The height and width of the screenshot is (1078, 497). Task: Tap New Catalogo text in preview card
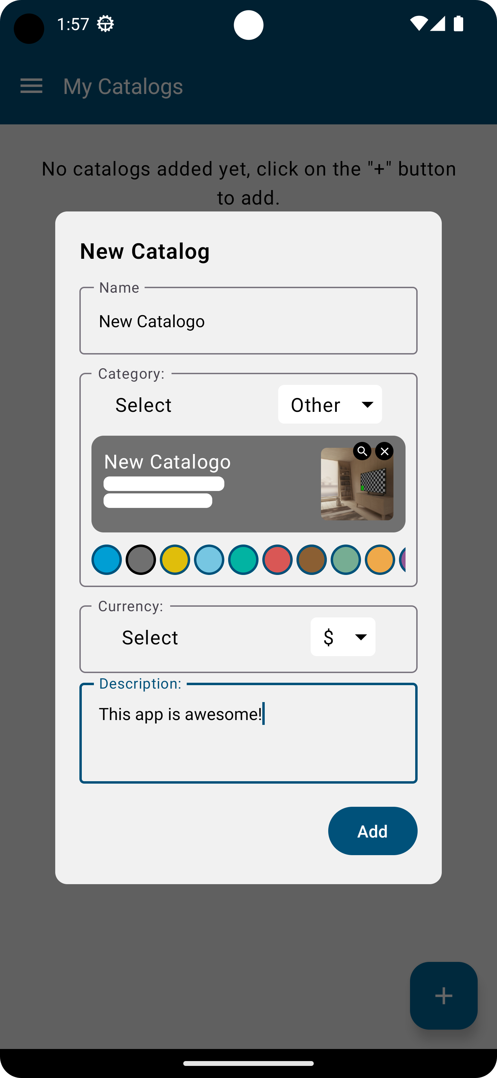167,462
